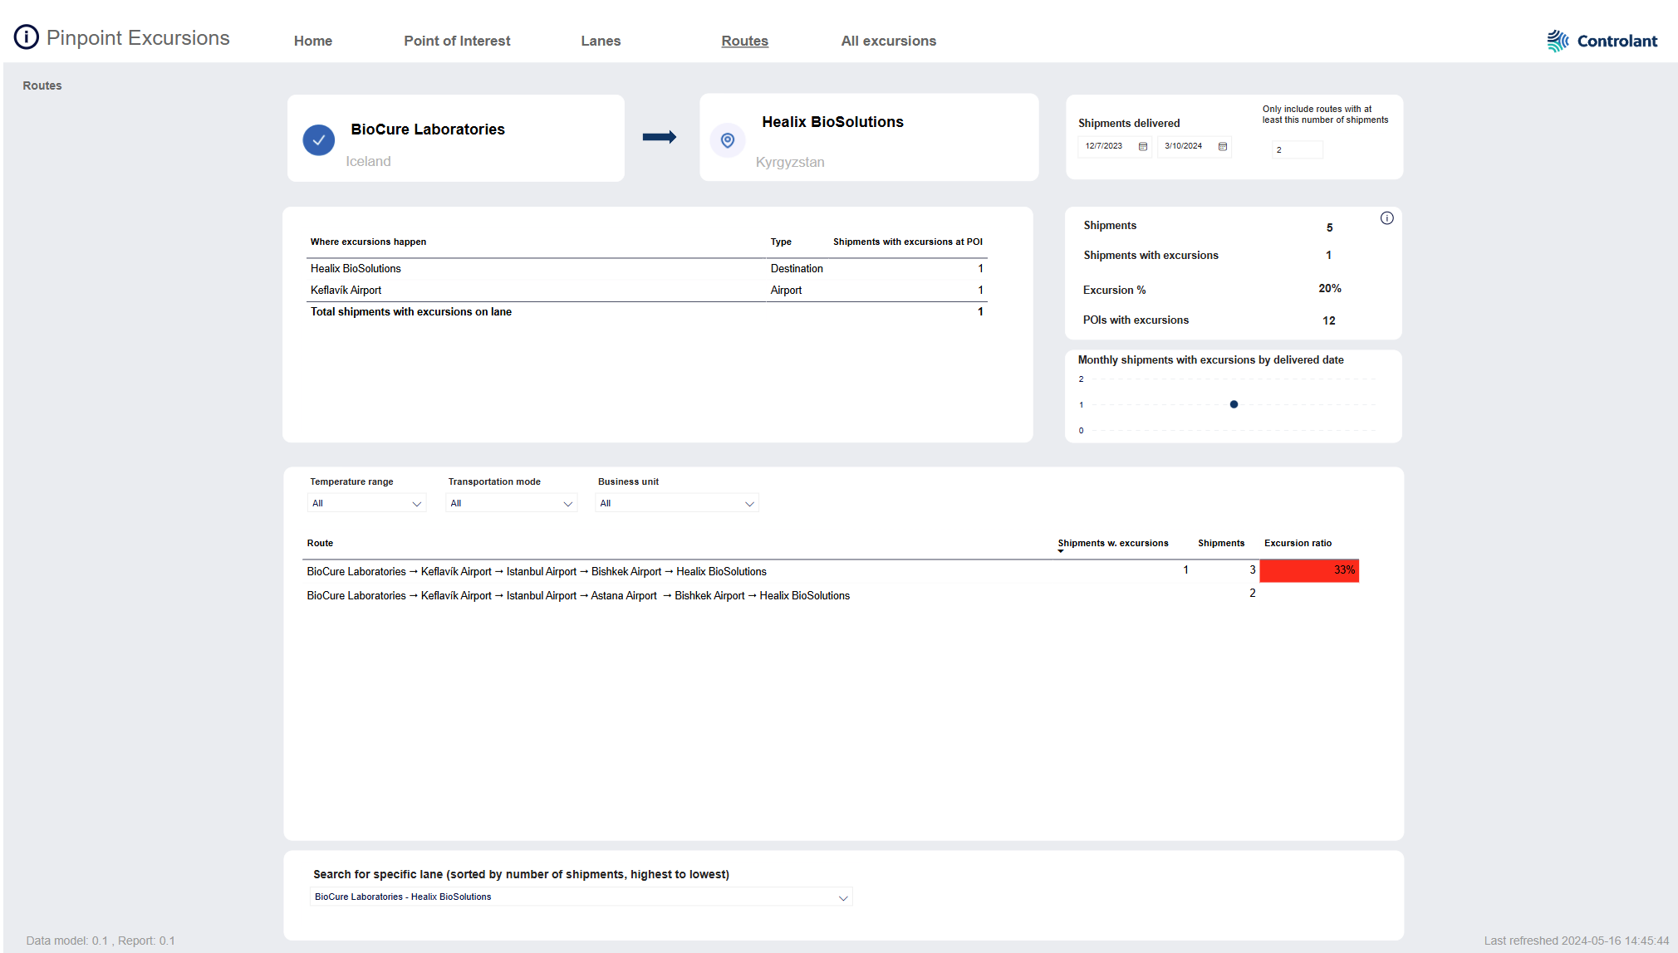The height and width of the screenshot is (953, 1678).
Task: Click Total shipments with excursions on lane
Action: [411, 311]
